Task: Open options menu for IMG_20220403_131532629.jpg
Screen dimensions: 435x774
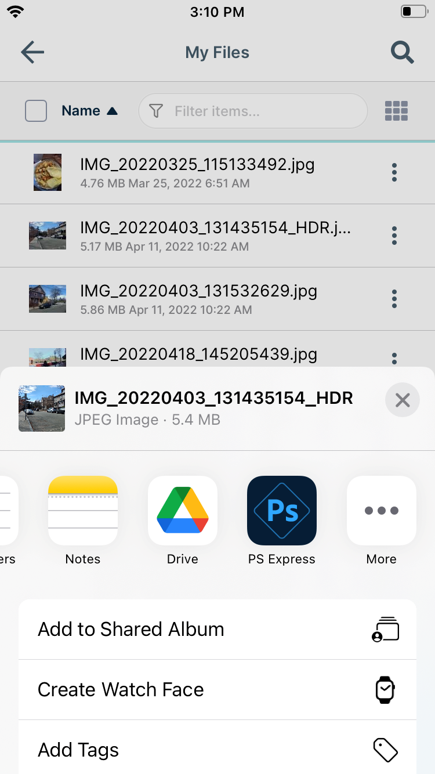Action: click(x=394, y=299)
